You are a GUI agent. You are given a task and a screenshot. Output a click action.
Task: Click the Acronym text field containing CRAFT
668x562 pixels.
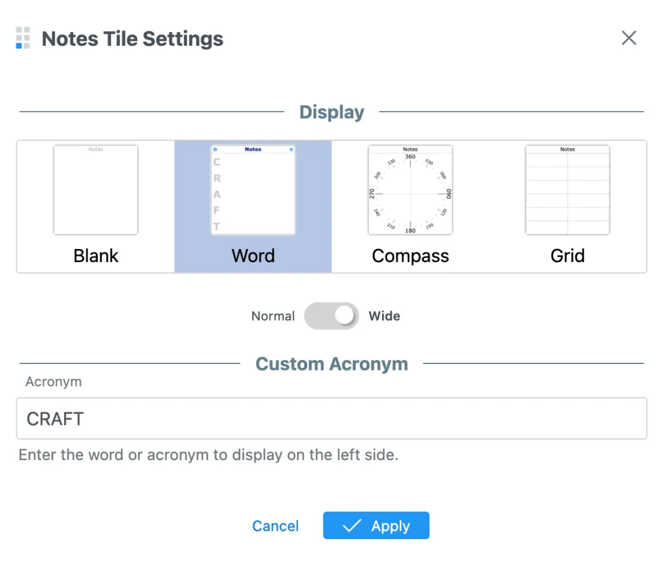[x=332, y=419]
